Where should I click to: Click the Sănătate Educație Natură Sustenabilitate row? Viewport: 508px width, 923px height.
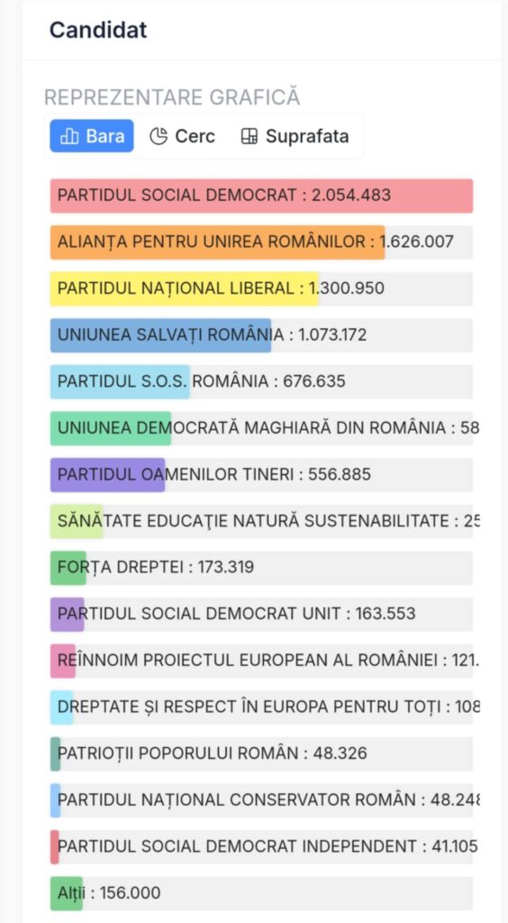tap(261, 522)
